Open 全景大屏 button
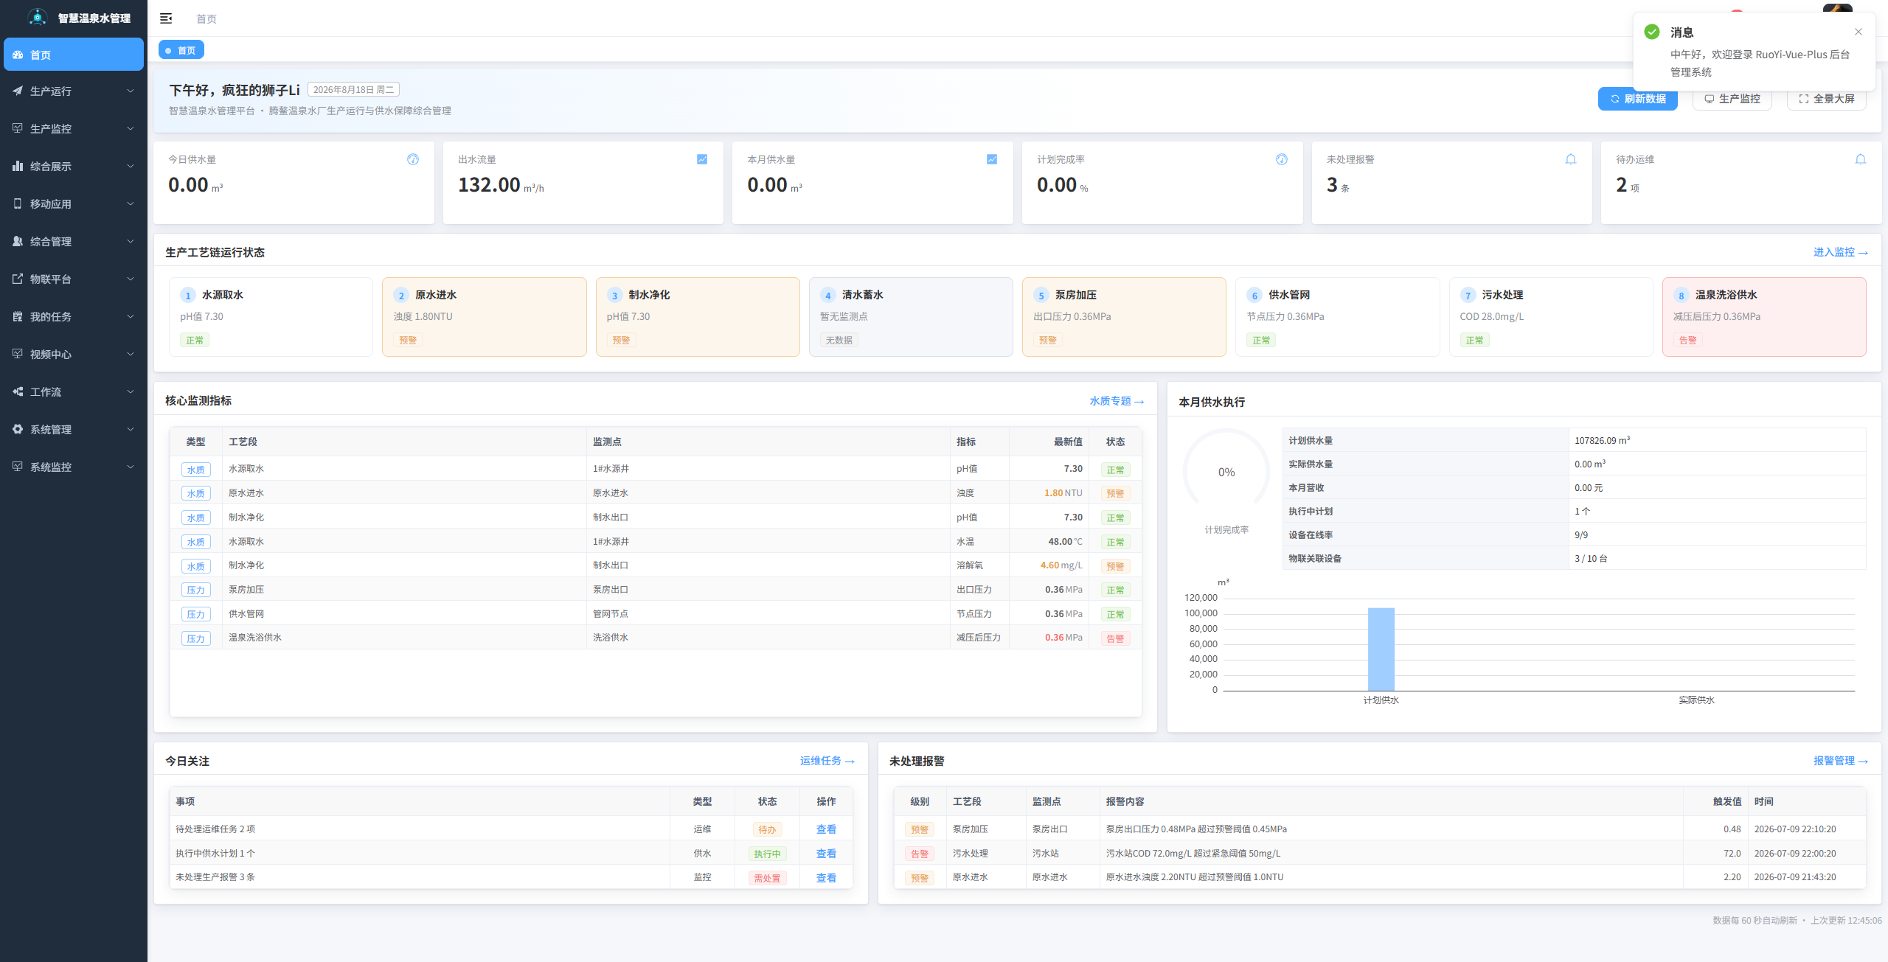This screenshot has height=962, width=1888. 1826,99
